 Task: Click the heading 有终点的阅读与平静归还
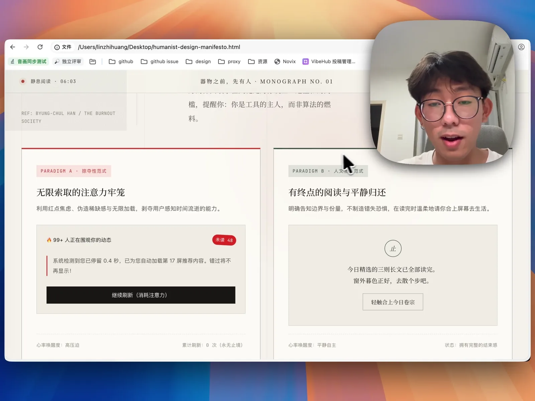pos(337,192)
